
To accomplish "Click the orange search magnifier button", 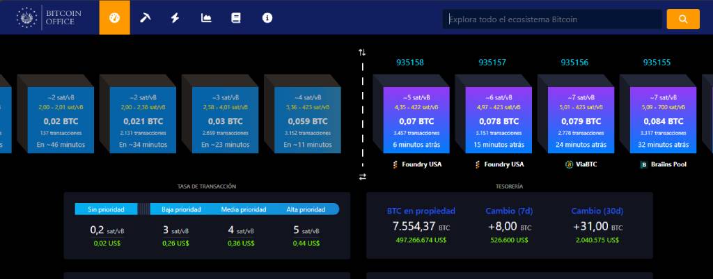I will [683, 19].
